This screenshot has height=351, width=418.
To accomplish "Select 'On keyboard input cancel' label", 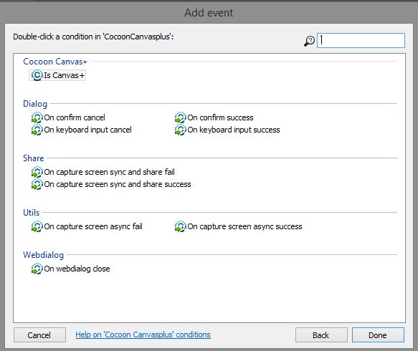I will (x=87, y=130).
